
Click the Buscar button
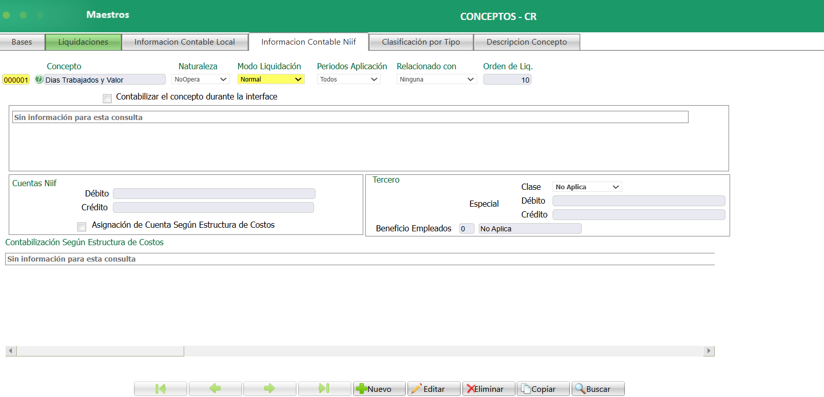pyautogui.click(x=598, y=389)
